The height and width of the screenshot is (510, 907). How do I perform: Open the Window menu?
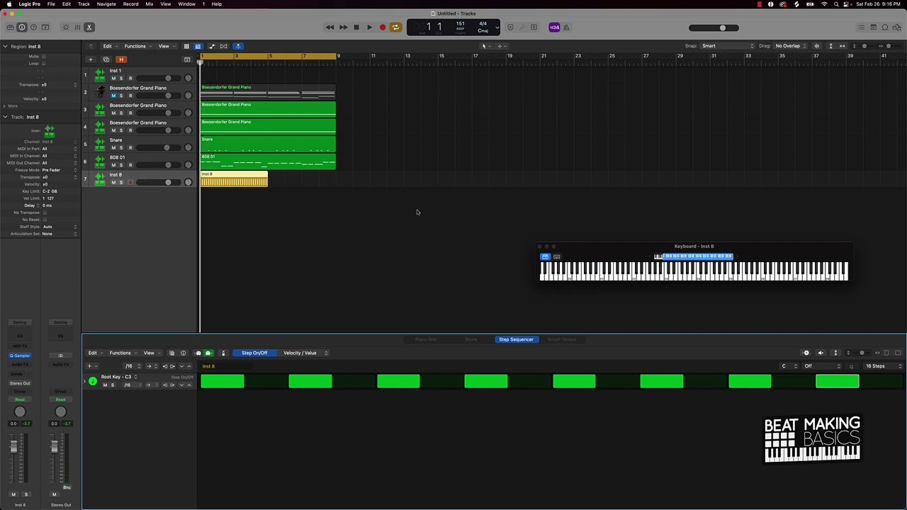point(186,4)
